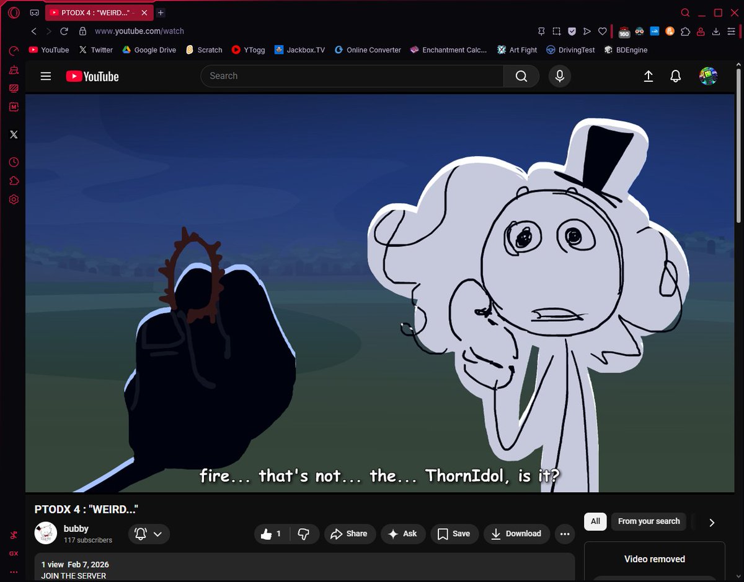Open the Opera menu logo
744x582 pixels.
pos(14,12)
